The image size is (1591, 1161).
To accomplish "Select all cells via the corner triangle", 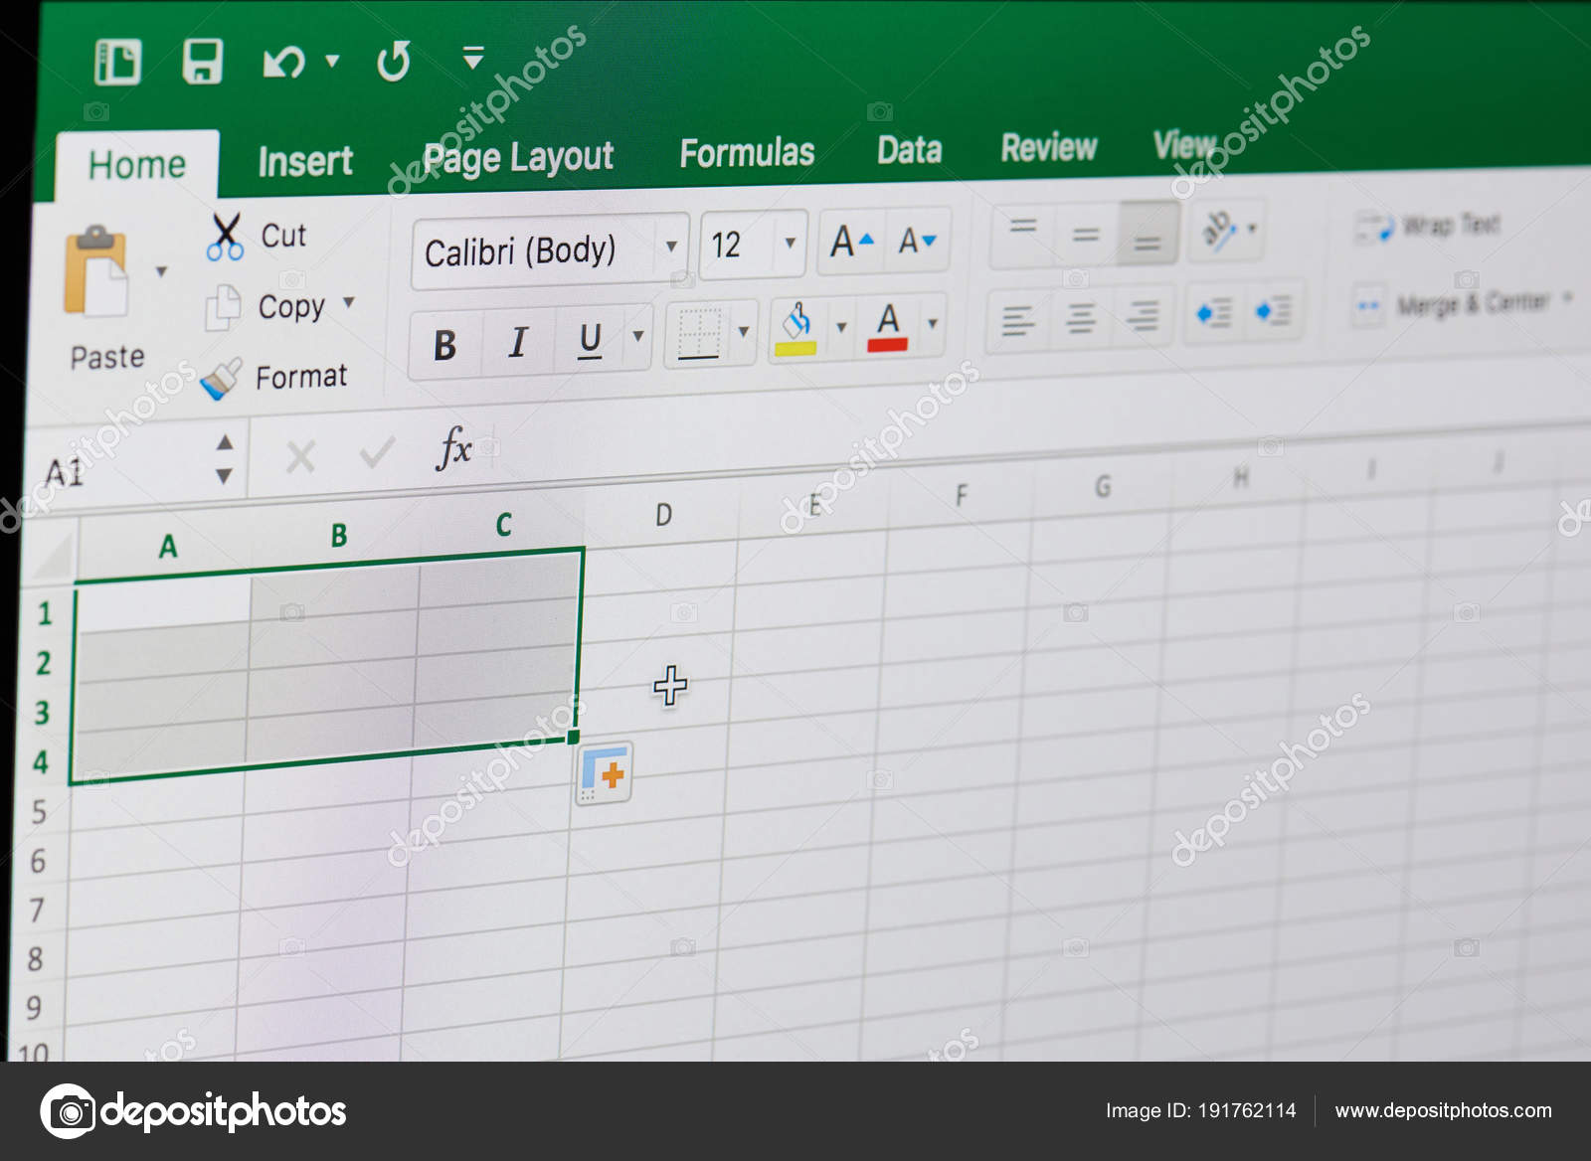I will point(52,557).
